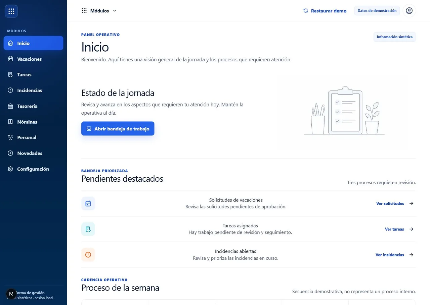Click the Inicio home icon in sidebar
Screen dimensions: 430x305
coord(10,43)
